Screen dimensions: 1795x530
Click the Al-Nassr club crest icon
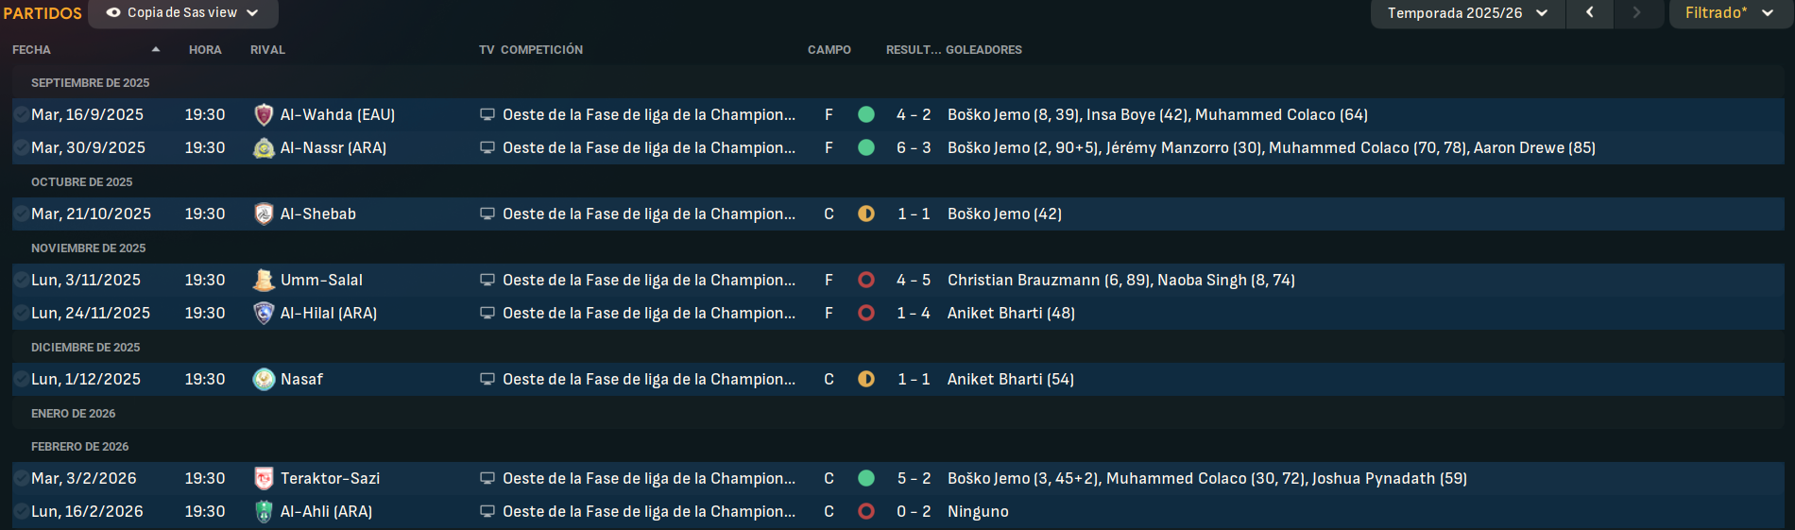(264, 148)
